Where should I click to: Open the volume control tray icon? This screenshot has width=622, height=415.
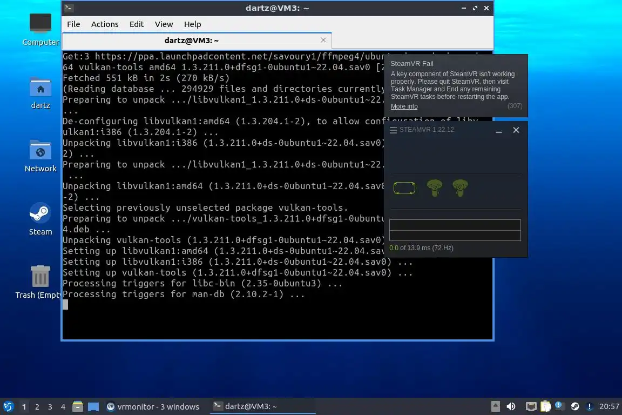tap(511, 406)
